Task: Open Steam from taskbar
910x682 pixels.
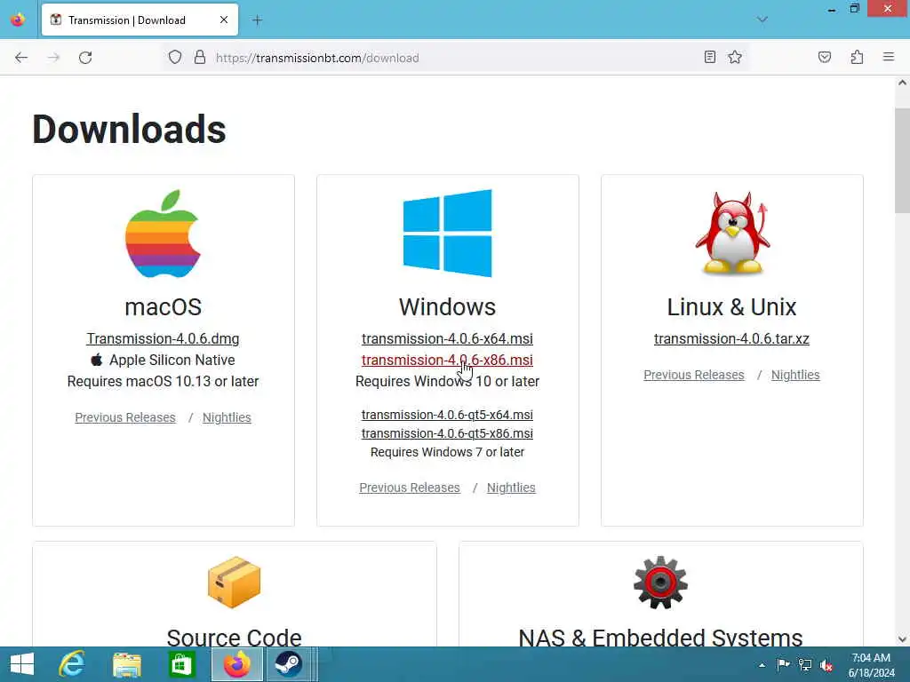Action: pyautogui.click(x=289, y=664)
